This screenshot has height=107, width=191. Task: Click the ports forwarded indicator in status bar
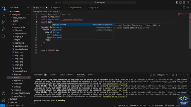(x=18, y=106)
